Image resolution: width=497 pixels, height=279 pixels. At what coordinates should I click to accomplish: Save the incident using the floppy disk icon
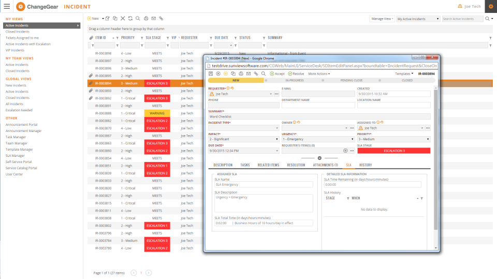click(x=211, y=74)
